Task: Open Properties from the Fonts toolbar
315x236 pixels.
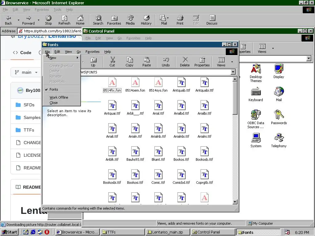Action: (202, 62)
